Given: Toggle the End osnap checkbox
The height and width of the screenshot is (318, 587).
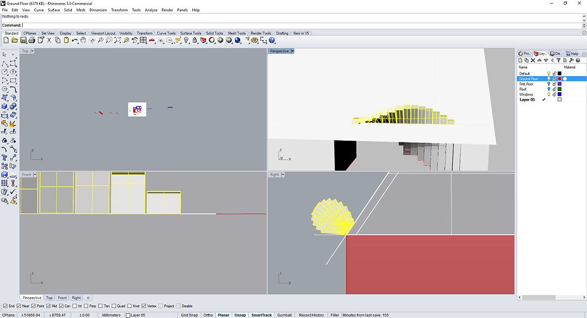Looking at the screenshot, I should tap(5, 306).
